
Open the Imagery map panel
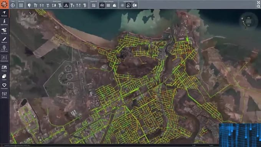pyautogui.click(x=4, y=68)
